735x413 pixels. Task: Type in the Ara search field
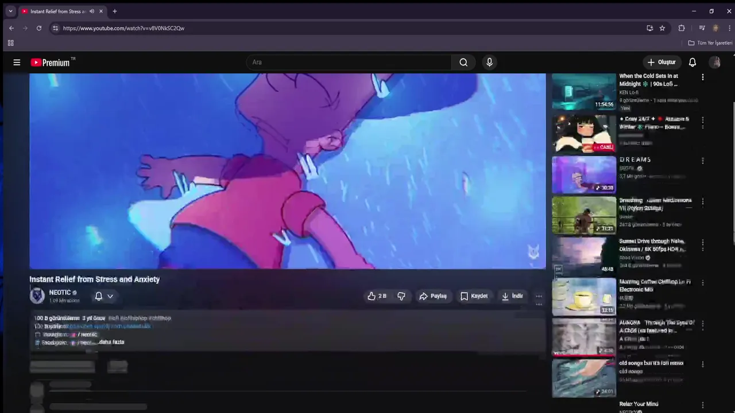(349, 63)
